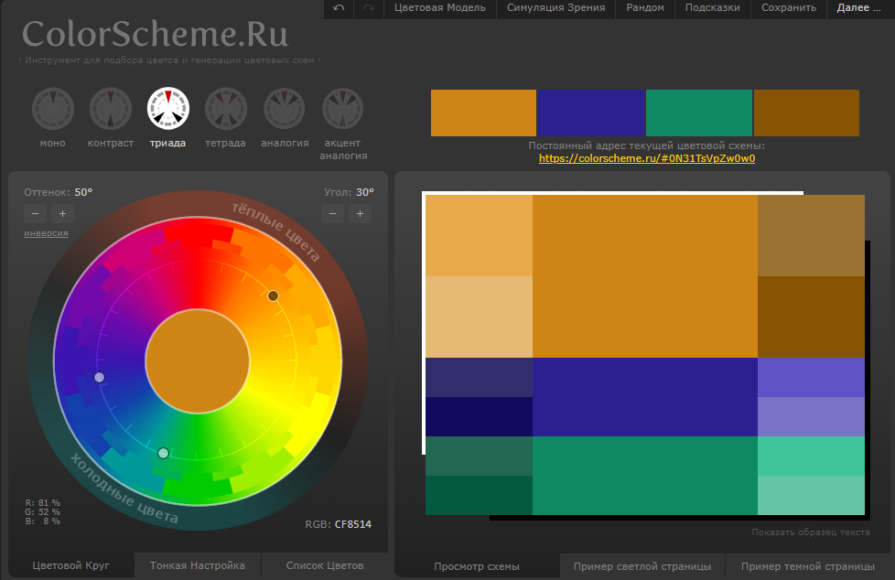
Task: Open the Далее menu
Action: 859,8
